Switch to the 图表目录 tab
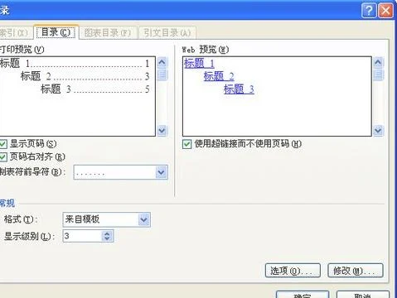 pyautogui.click(x=108, y=33)
